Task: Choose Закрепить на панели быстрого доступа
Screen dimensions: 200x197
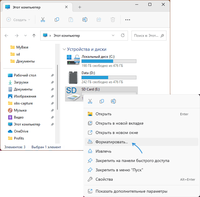Action: point(141,161)
